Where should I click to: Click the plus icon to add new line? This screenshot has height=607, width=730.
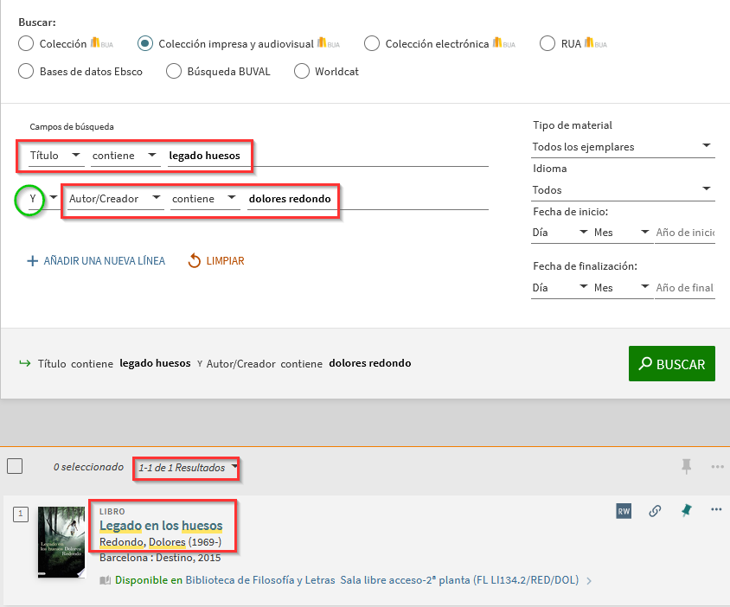[33, 260]
